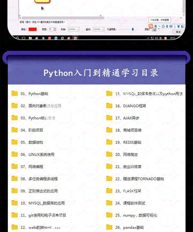Open Microsoft Word from the taskbar
The height and width of the screenshot is (232, 193).
pos(56,38)
